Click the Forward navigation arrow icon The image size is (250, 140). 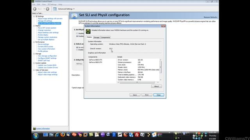point(48,9)
